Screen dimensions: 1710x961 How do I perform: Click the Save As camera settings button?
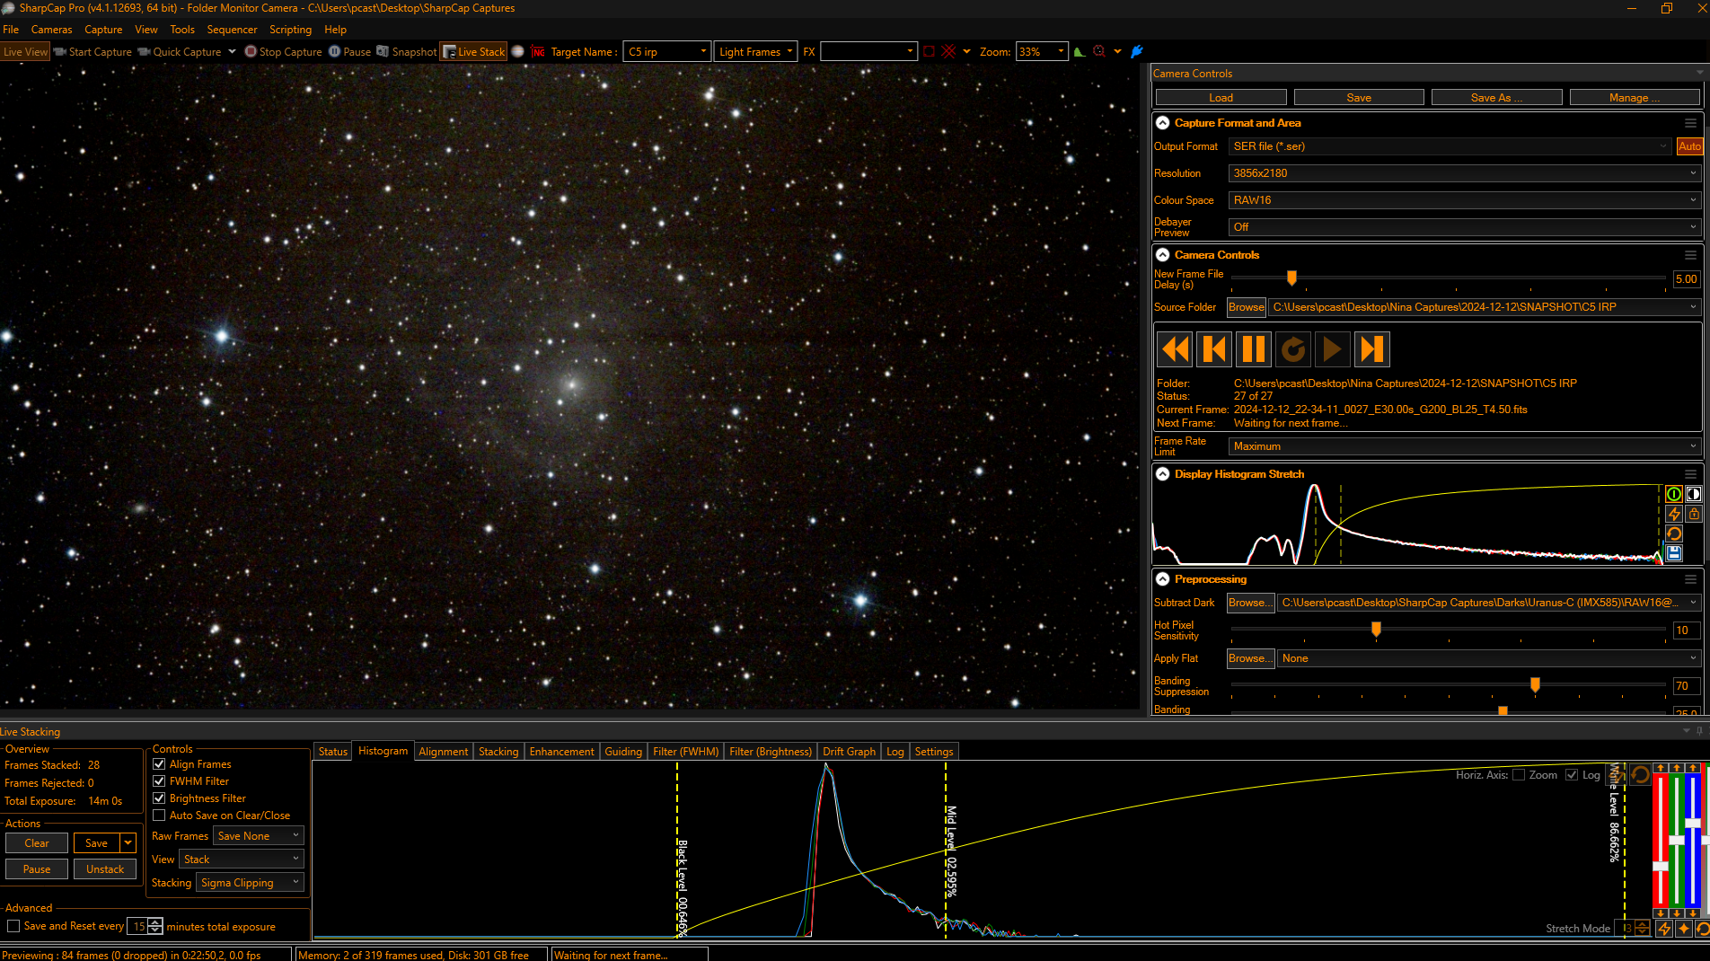(1496, 97)
